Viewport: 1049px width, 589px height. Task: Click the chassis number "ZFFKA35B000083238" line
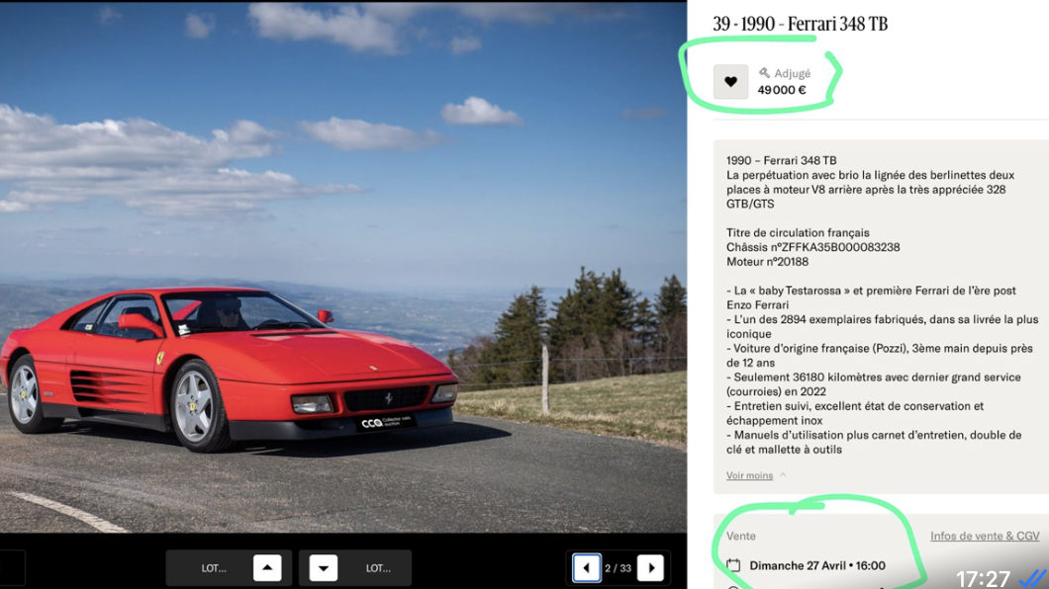[x=812, y=247]
